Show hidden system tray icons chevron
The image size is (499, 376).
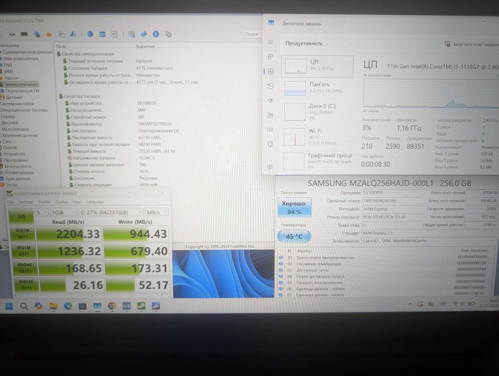pos(410,304)
